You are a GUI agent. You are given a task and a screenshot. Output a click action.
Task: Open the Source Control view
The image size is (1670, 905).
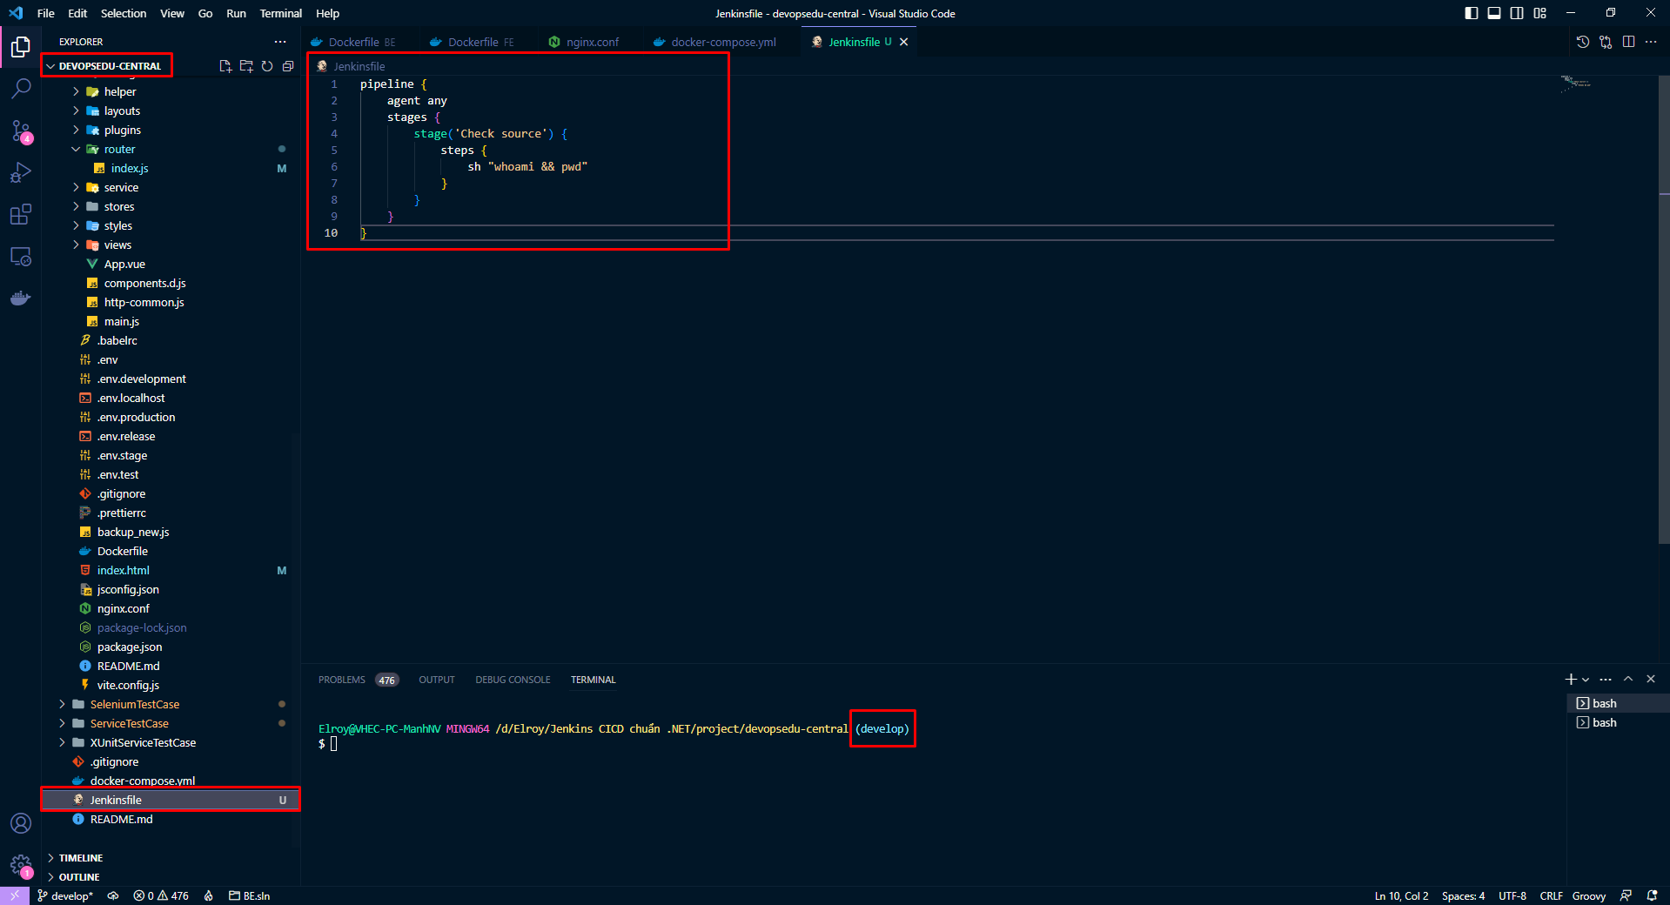(21, 131)
